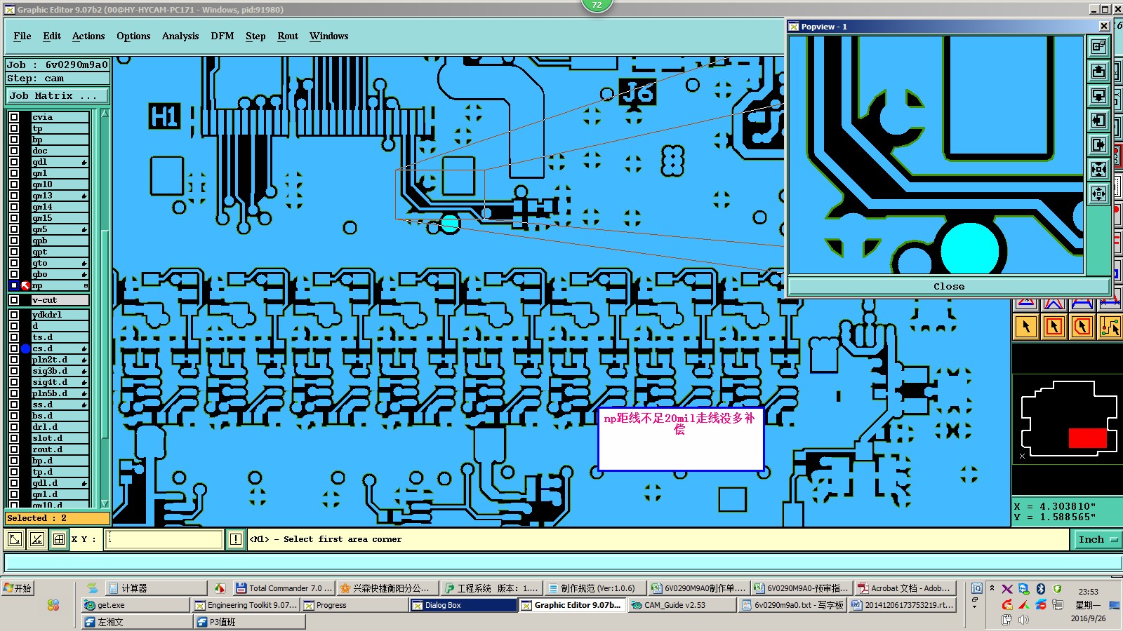Select the ydkdrl layer name
Screen dimensions: 1123x631
click(x=60, y=315)
